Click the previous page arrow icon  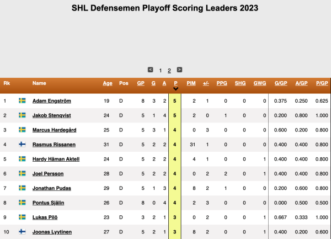[151, 70]
